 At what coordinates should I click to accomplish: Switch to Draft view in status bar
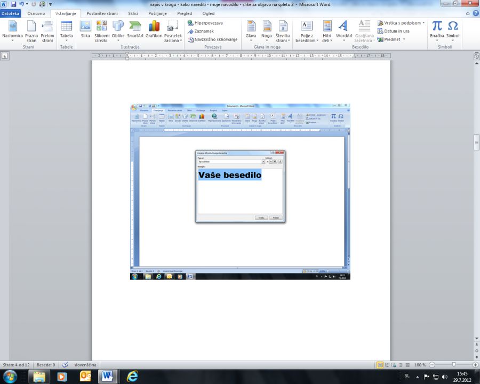407,365
